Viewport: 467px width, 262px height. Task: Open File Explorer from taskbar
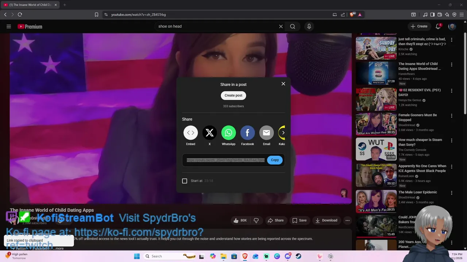click(223, 256)
